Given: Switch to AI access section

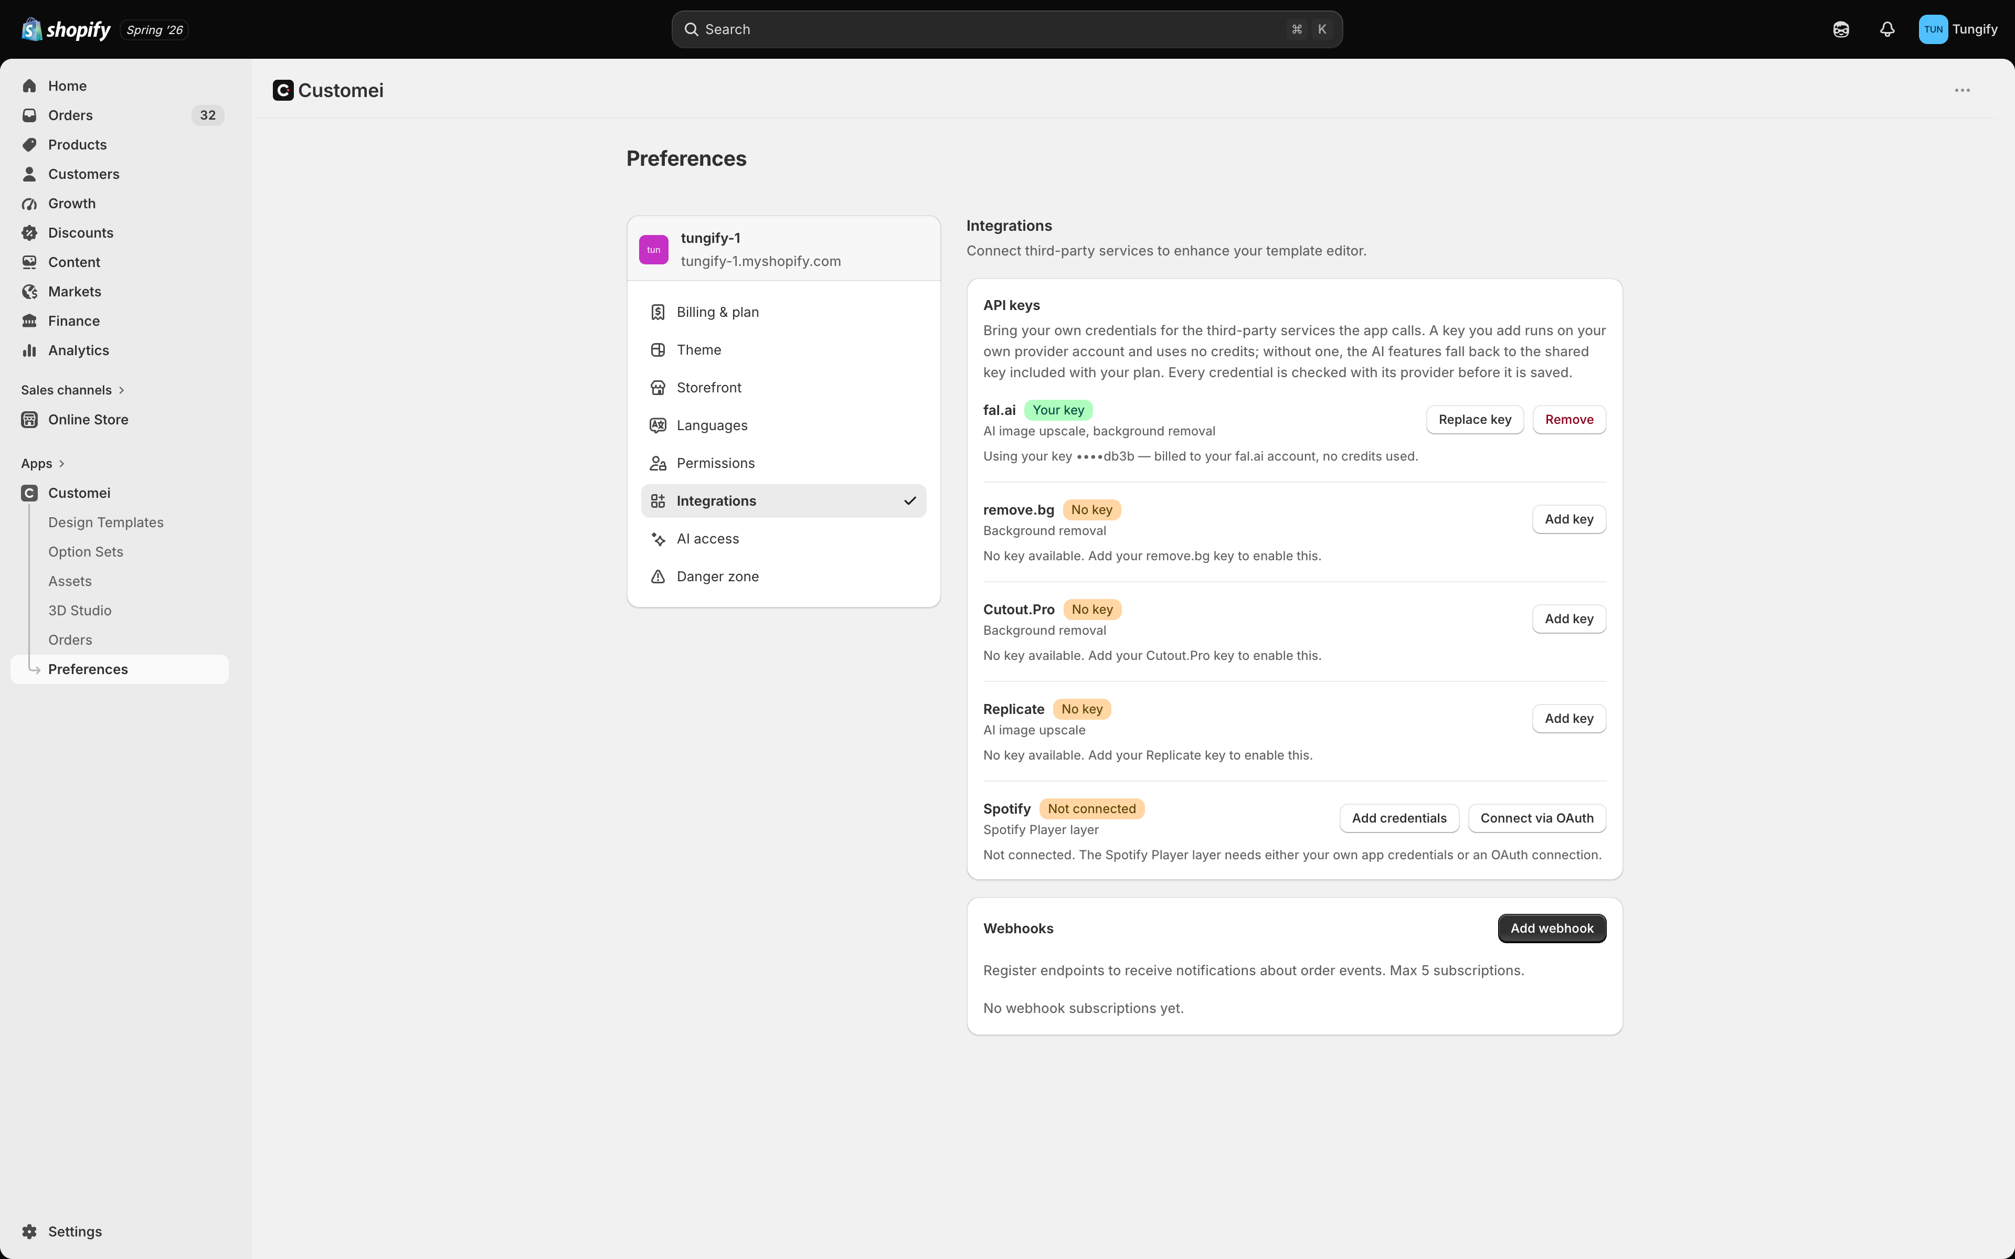Looking at the screenshot, I should coord(783,539).
